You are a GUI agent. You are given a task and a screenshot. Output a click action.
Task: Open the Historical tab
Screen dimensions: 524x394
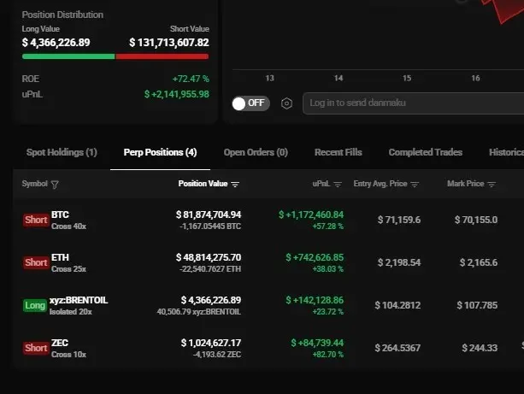point(506,152)
